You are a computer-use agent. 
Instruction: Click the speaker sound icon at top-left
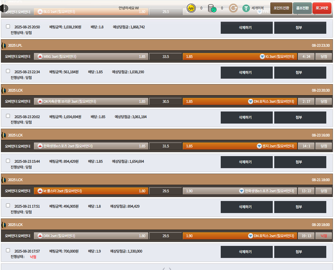[x=4, y=8]
